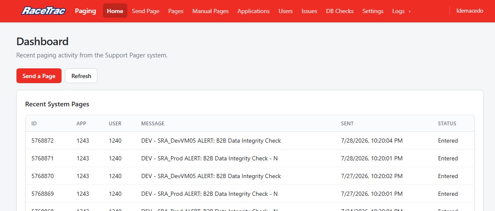Click Entered status of row 5768871
The image size is (495, 211).
click(448, 158)
